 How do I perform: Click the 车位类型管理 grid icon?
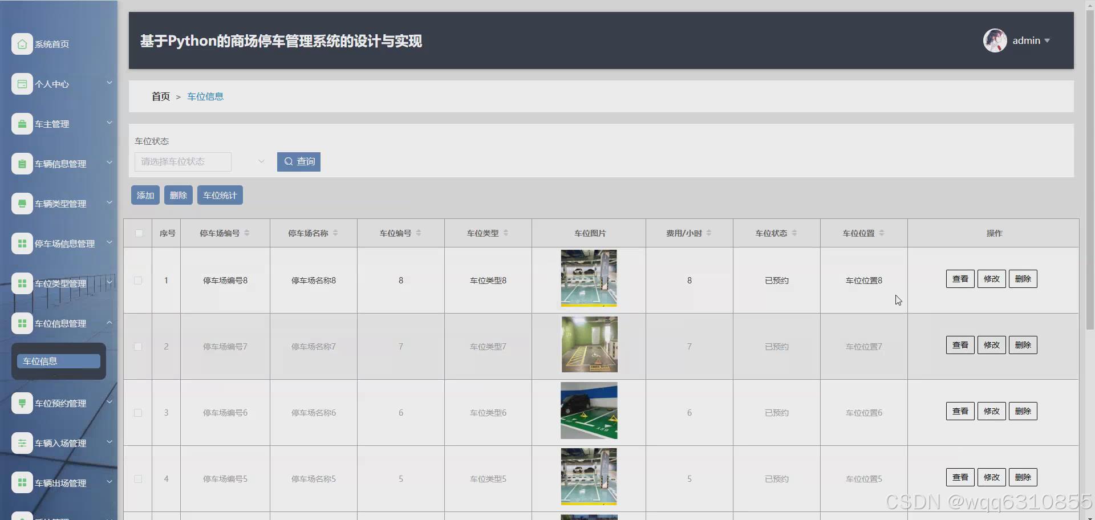[x=22, y=283]
